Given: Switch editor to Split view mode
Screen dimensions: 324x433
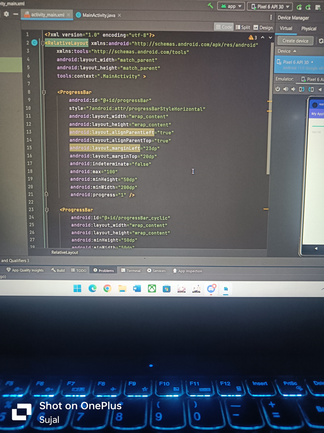Looking at the screenshot, I should pyautogui.click(x=243, y=27).
